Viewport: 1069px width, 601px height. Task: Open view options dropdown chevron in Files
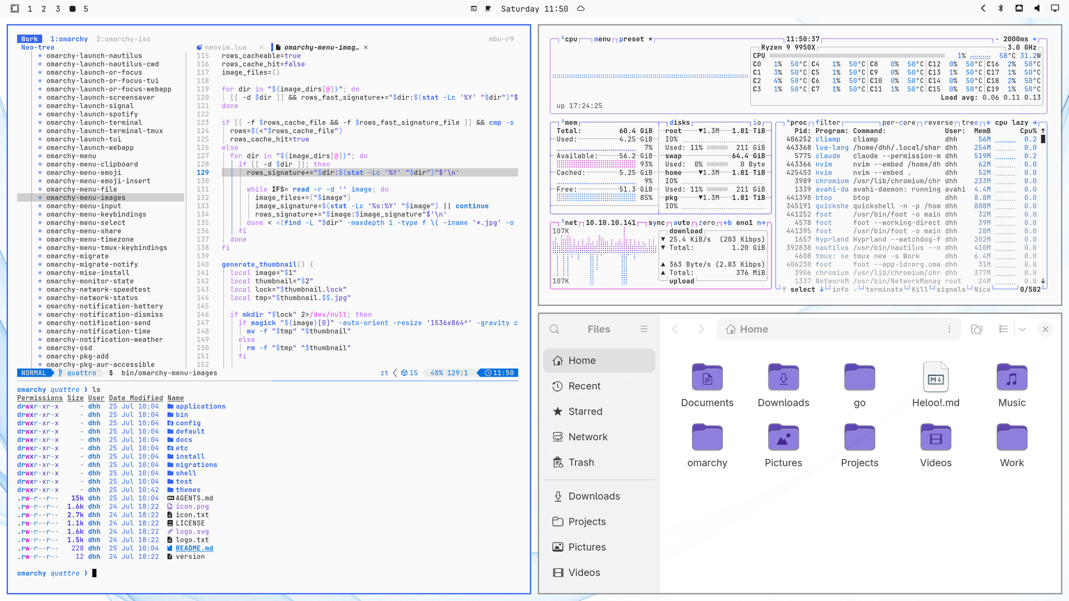tap(1022, 329)
